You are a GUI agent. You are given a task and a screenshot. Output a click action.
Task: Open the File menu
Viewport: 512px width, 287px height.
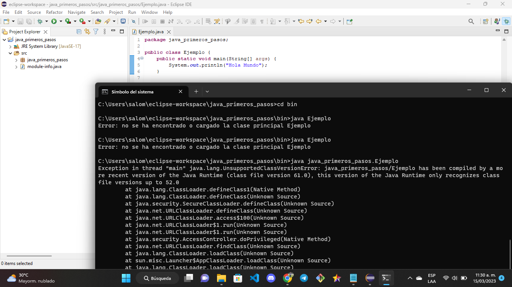pyautogui.click(x=6, y=12)
